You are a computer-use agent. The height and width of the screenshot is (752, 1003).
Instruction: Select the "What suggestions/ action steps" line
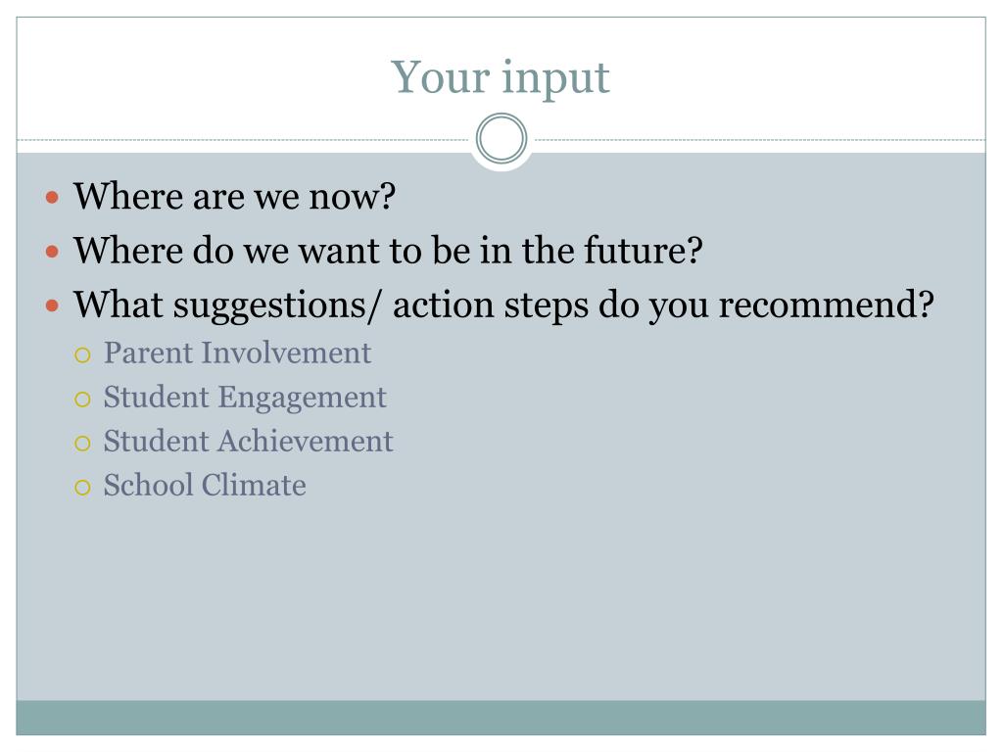[503, 305]
